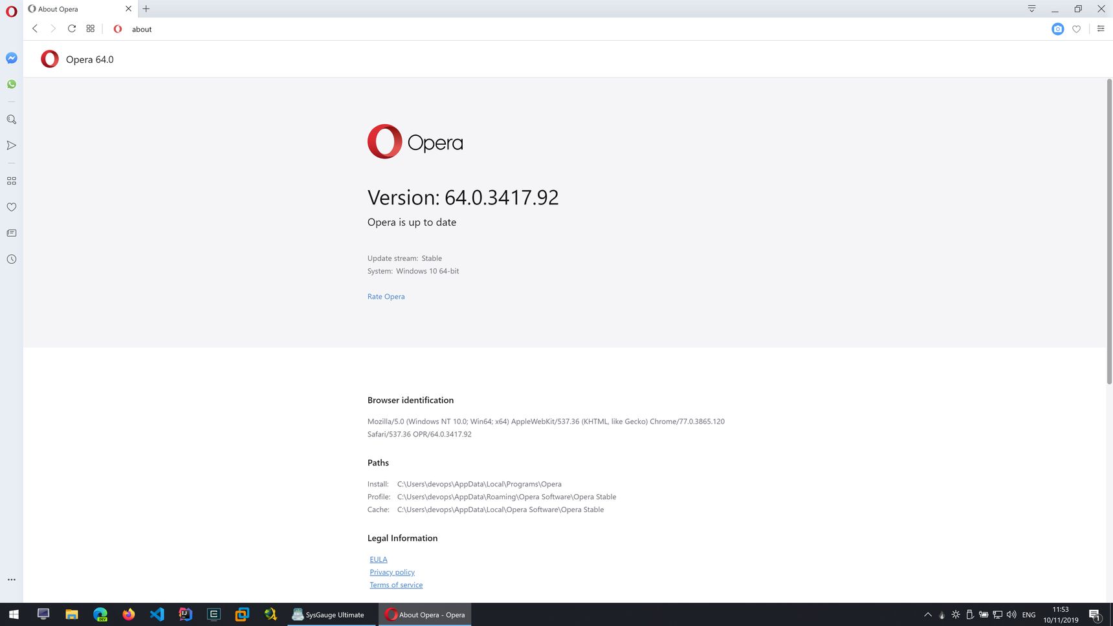Take a snapshot with the camera icon
Screen dimensions: 1113x626
point(1057,28)
